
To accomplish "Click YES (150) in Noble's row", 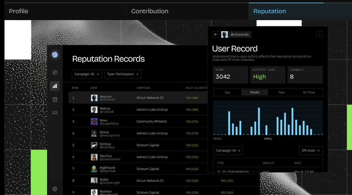I will point(227,181).
